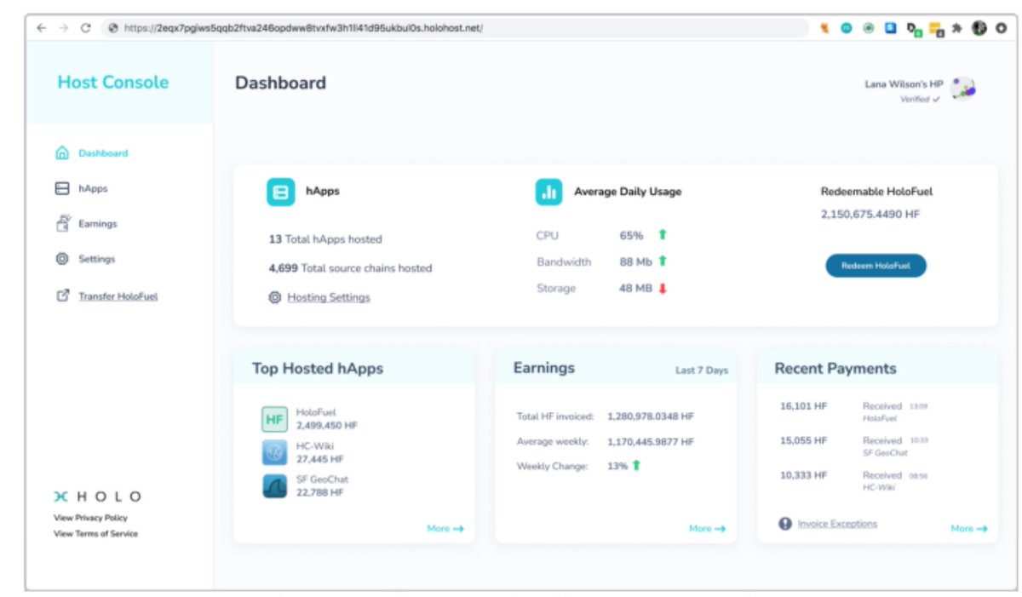Click the holohost.net address bar

point(456,27)
